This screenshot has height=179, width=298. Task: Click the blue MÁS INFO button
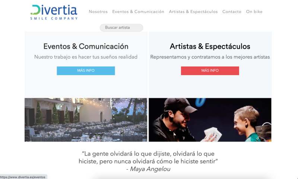86,71
